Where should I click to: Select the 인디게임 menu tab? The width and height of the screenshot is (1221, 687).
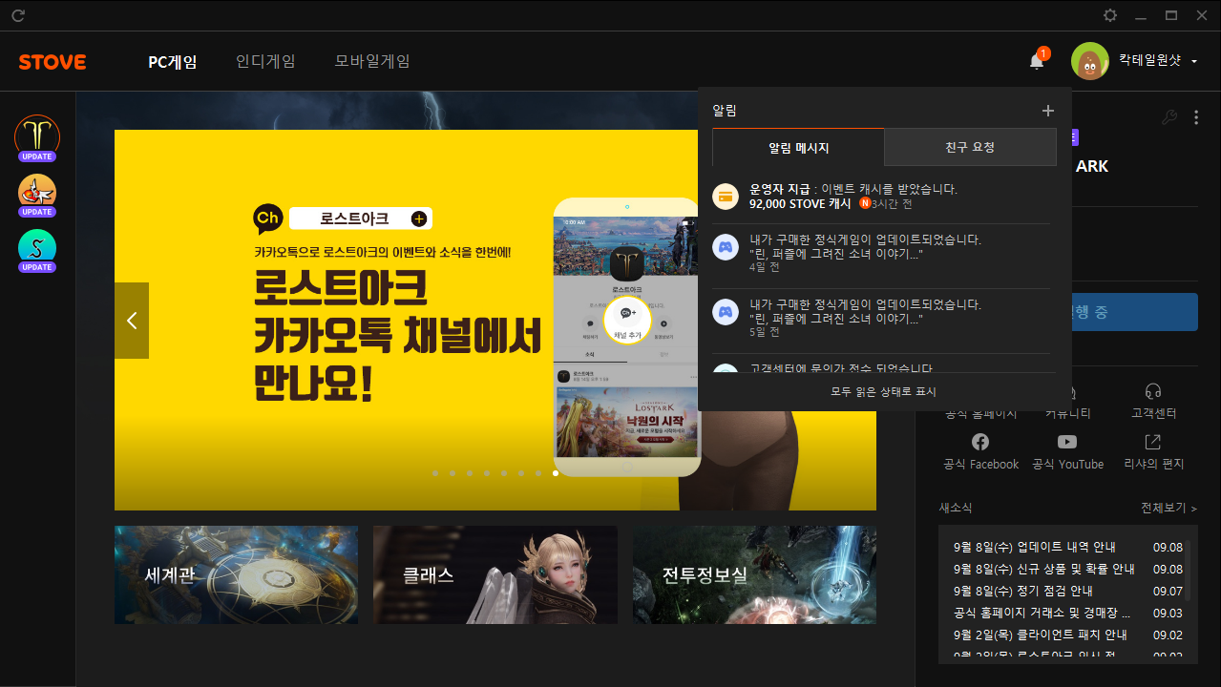(x=265, y=62)
